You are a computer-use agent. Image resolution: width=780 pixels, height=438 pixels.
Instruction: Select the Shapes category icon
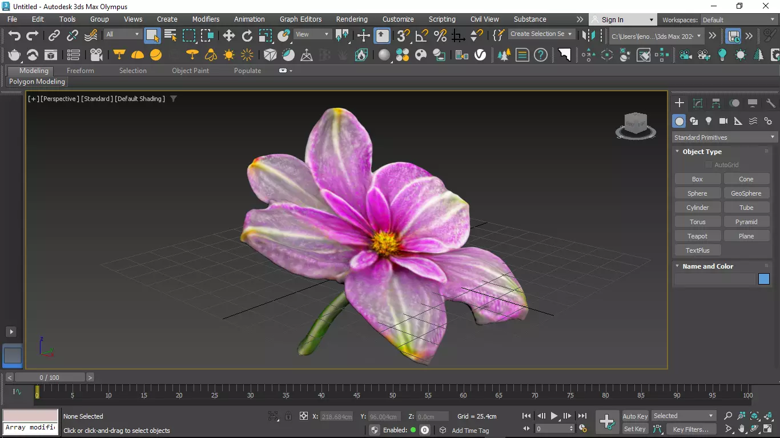pos(694,121)
